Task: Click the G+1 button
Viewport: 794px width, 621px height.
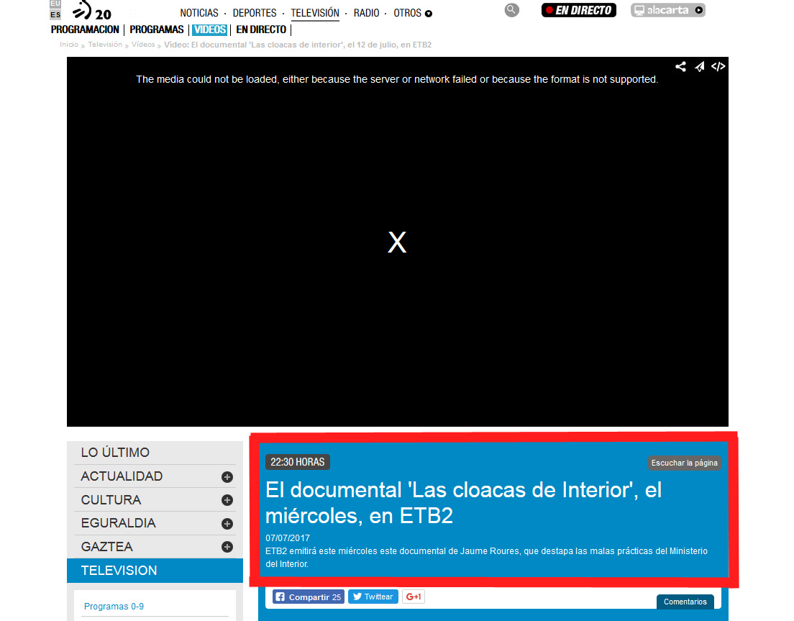Action: pyautogui.click(x=414, y=597)
